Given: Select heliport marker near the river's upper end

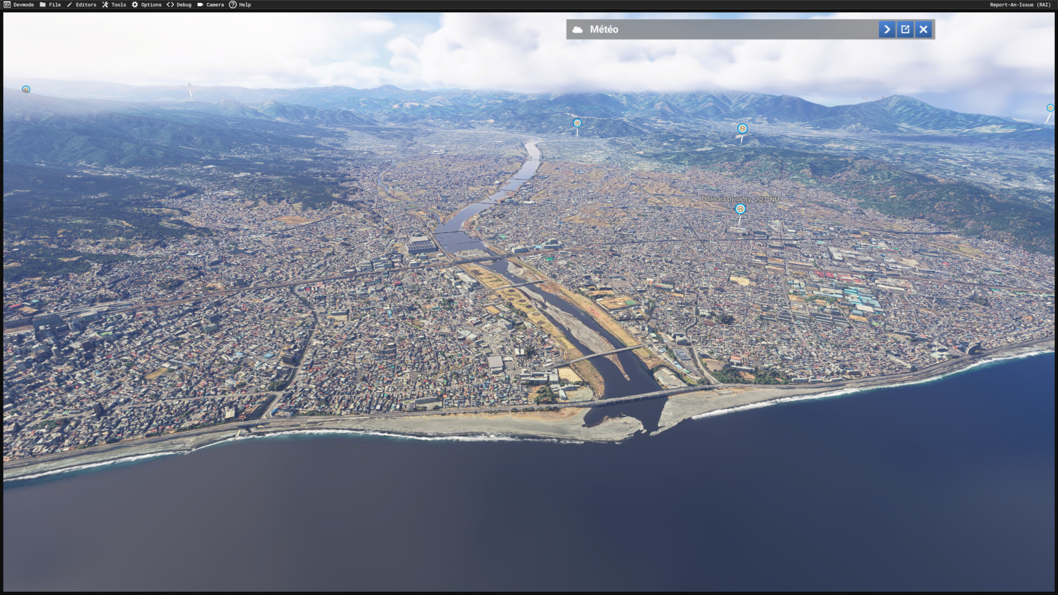Looking at the screenshot, I should 577,123.
